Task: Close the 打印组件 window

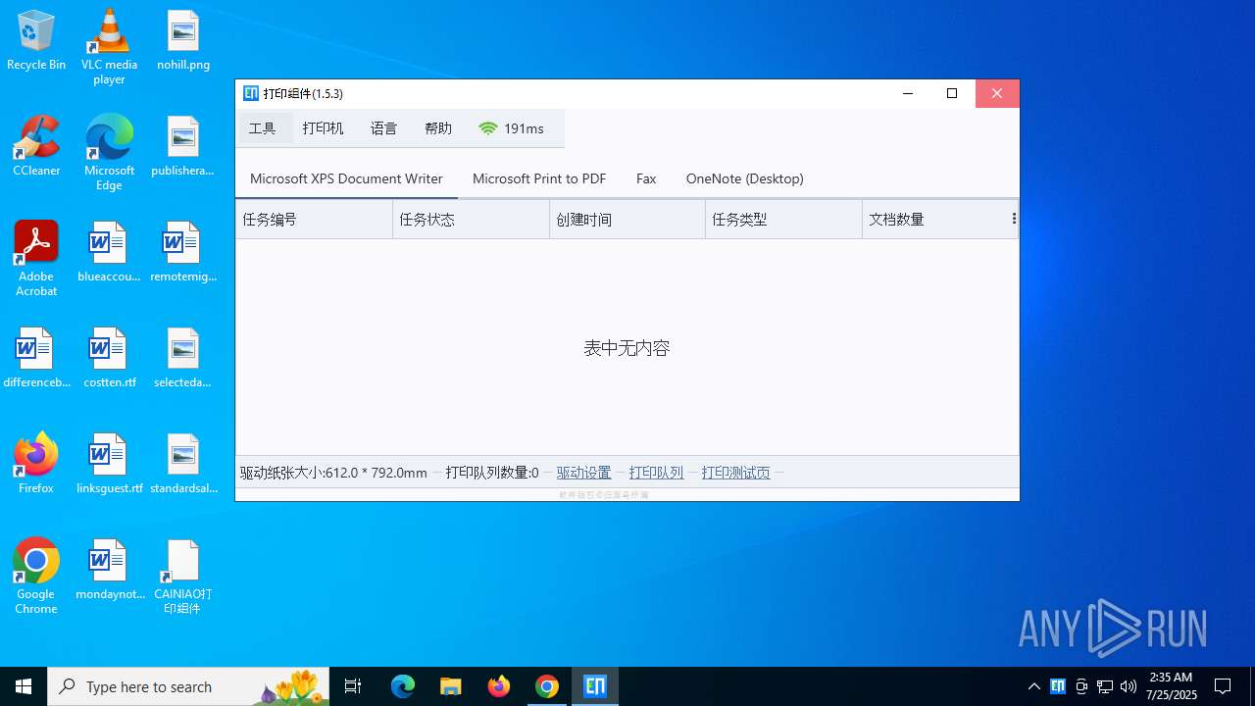Action: click(x=997, y=93)
